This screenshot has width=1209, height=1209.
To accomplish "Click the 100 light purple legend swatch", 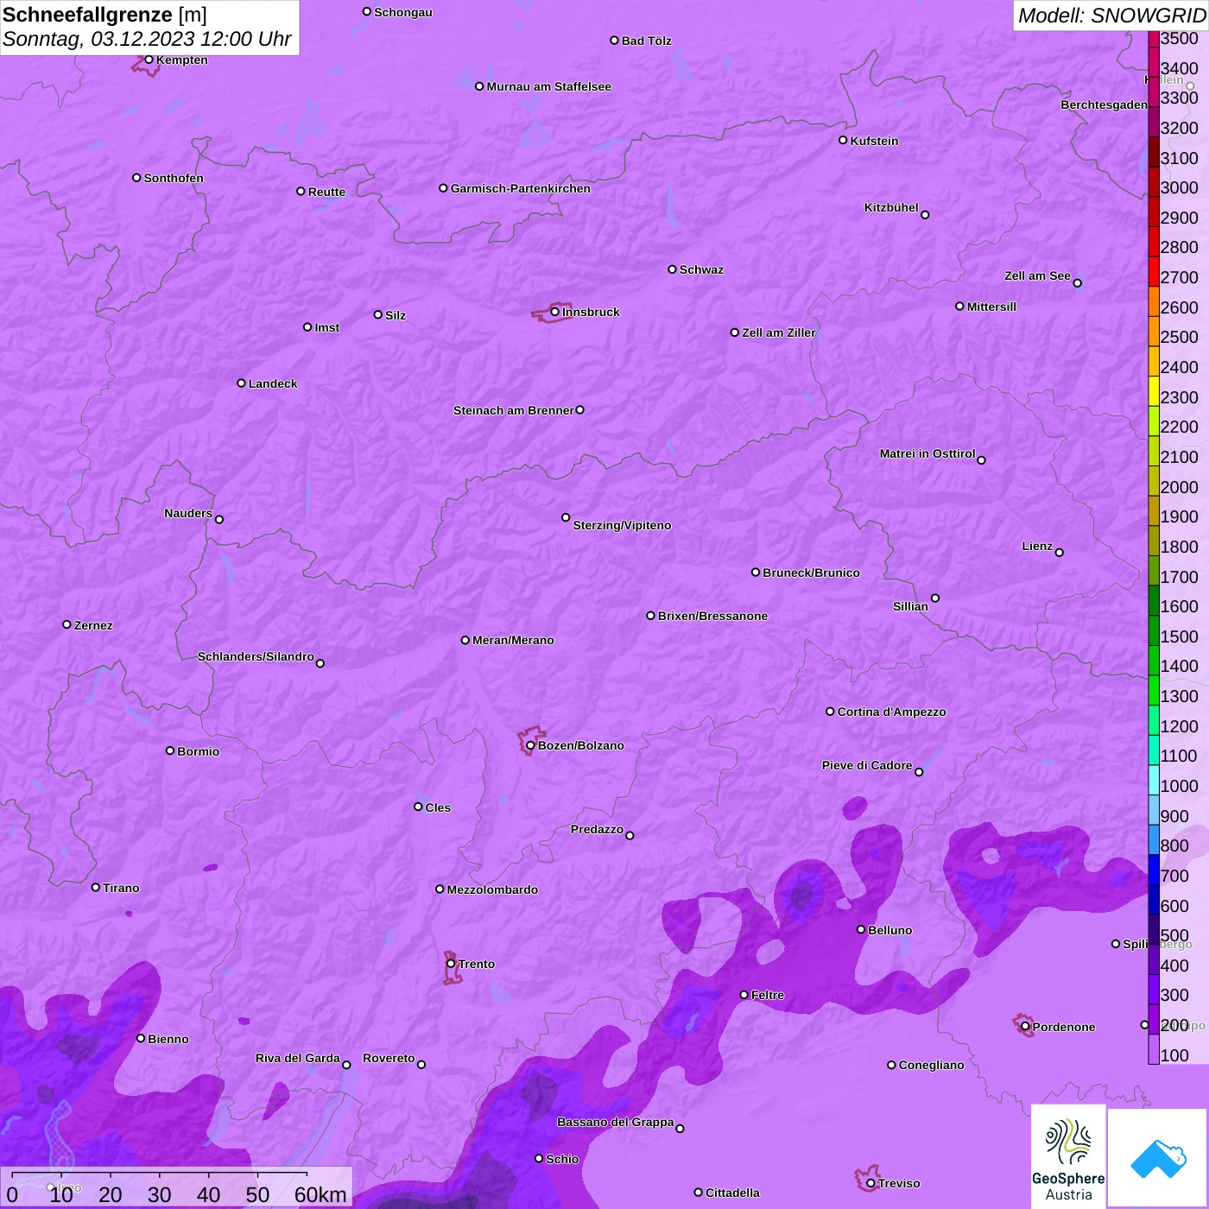I will pos(1154,1049).
